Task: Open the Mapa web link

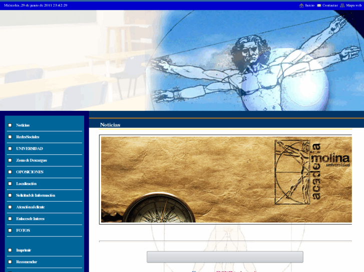Action: (x=354, y=5)
